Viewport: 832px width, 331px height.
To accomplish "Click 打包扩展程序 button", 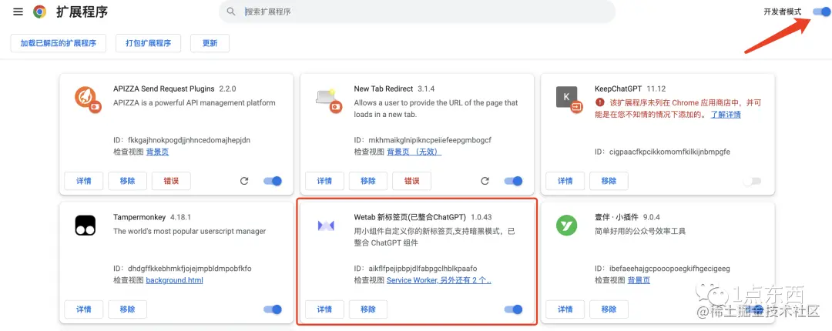I will pyautogui.click(x=149, y=44).
